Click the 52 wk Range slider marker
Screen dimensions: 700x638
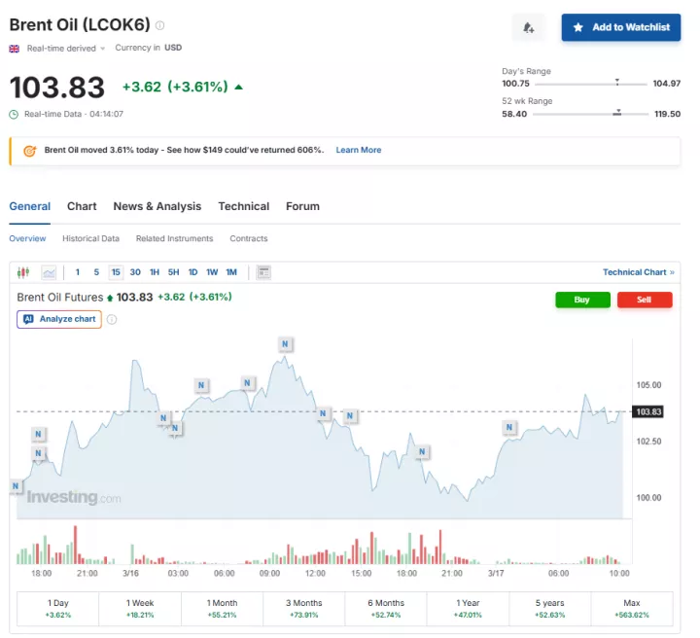(617, 113)
